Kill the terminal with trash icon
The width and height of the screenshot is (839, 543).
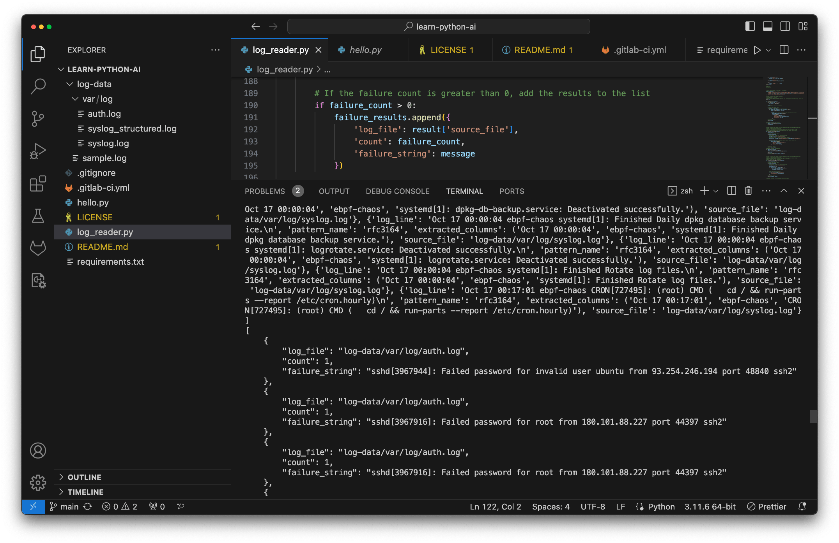[x=748, y=191]
